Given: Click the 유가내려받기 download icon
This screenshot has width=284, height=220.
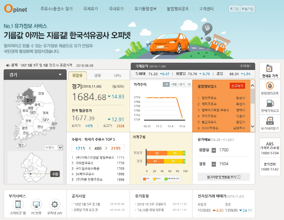Looking at the screenshot, I should pos(270,121).
